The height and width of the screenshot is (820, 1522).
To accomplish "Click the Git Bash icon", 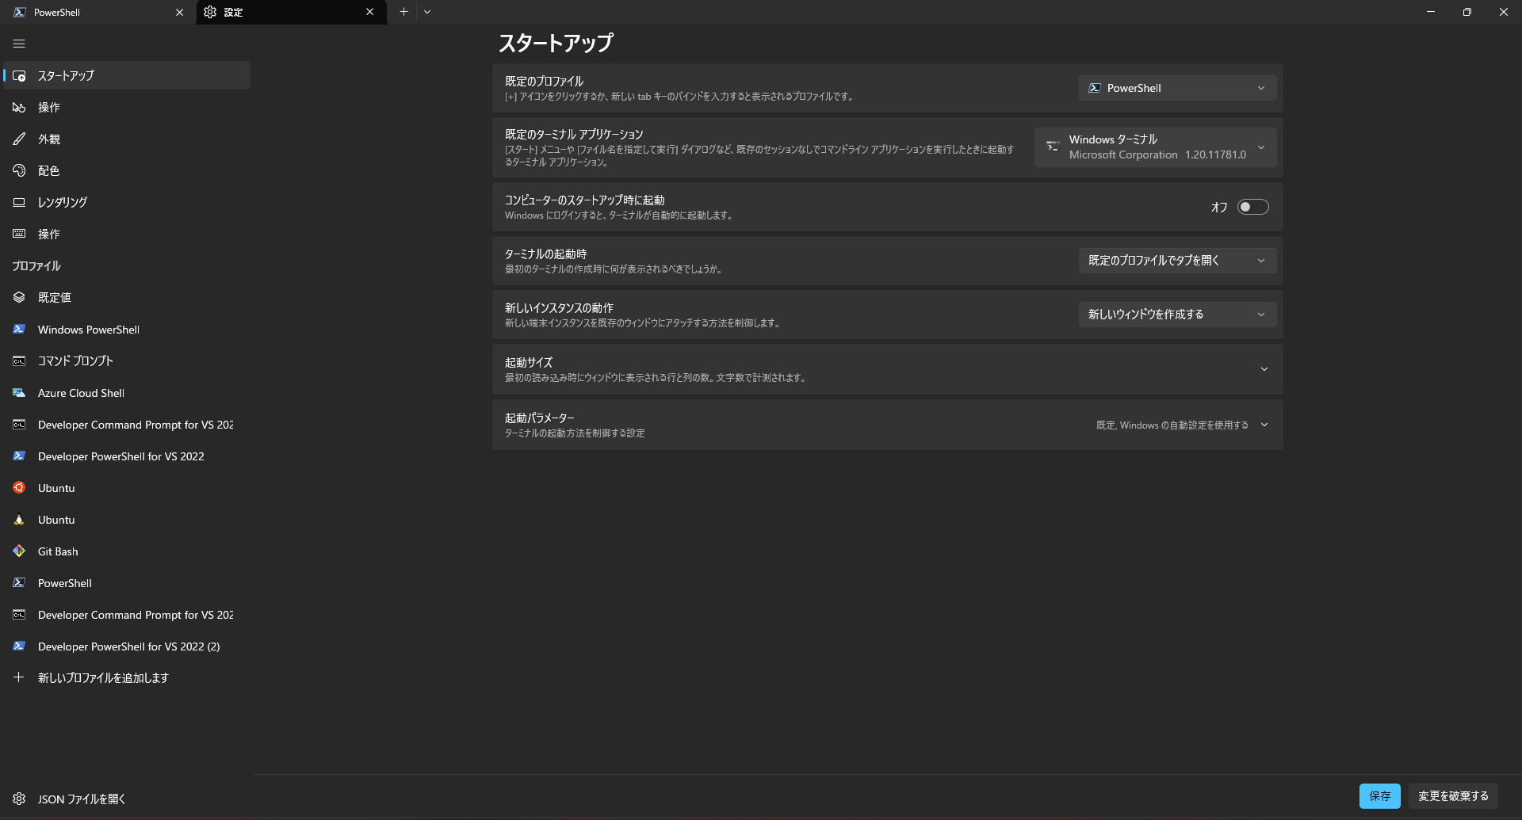I will point(19,551).
